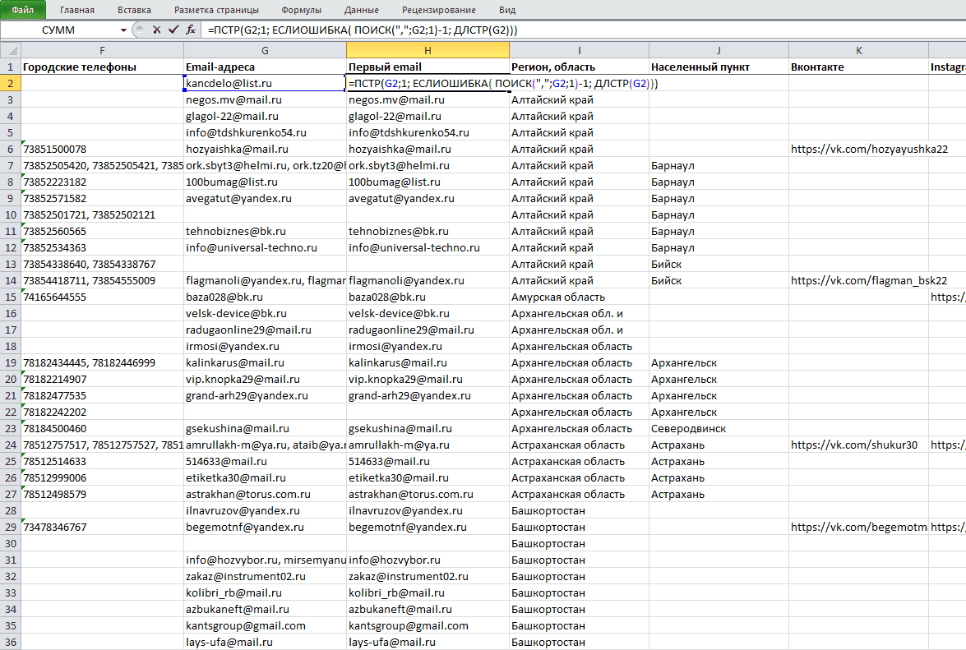Open the Рецензирование ribbon tab
Screen dimensions: 966x650
[x=439, y=10]
